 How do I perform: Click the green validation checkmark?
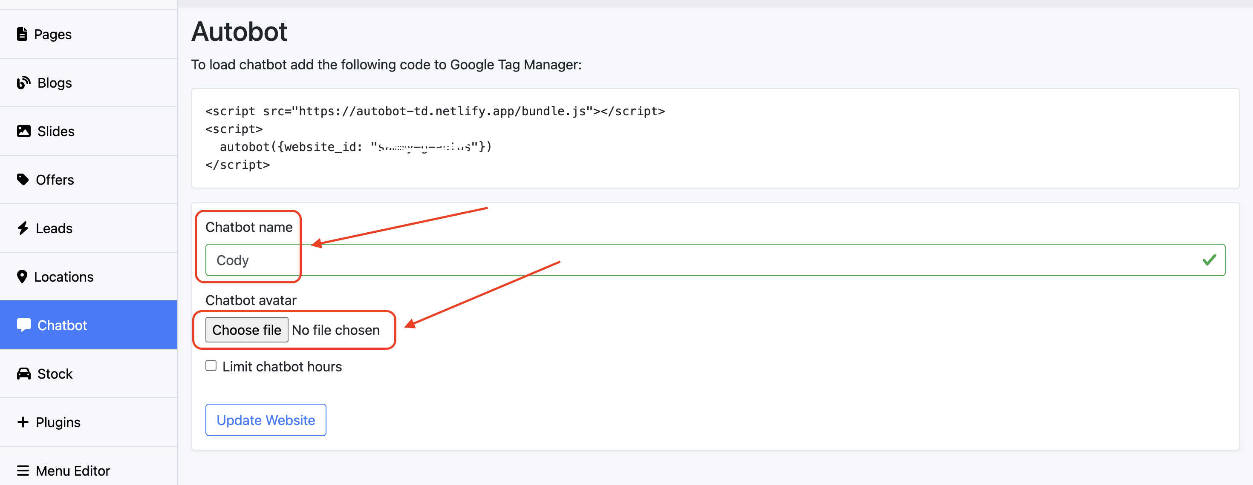click(x=1209, y=260)
